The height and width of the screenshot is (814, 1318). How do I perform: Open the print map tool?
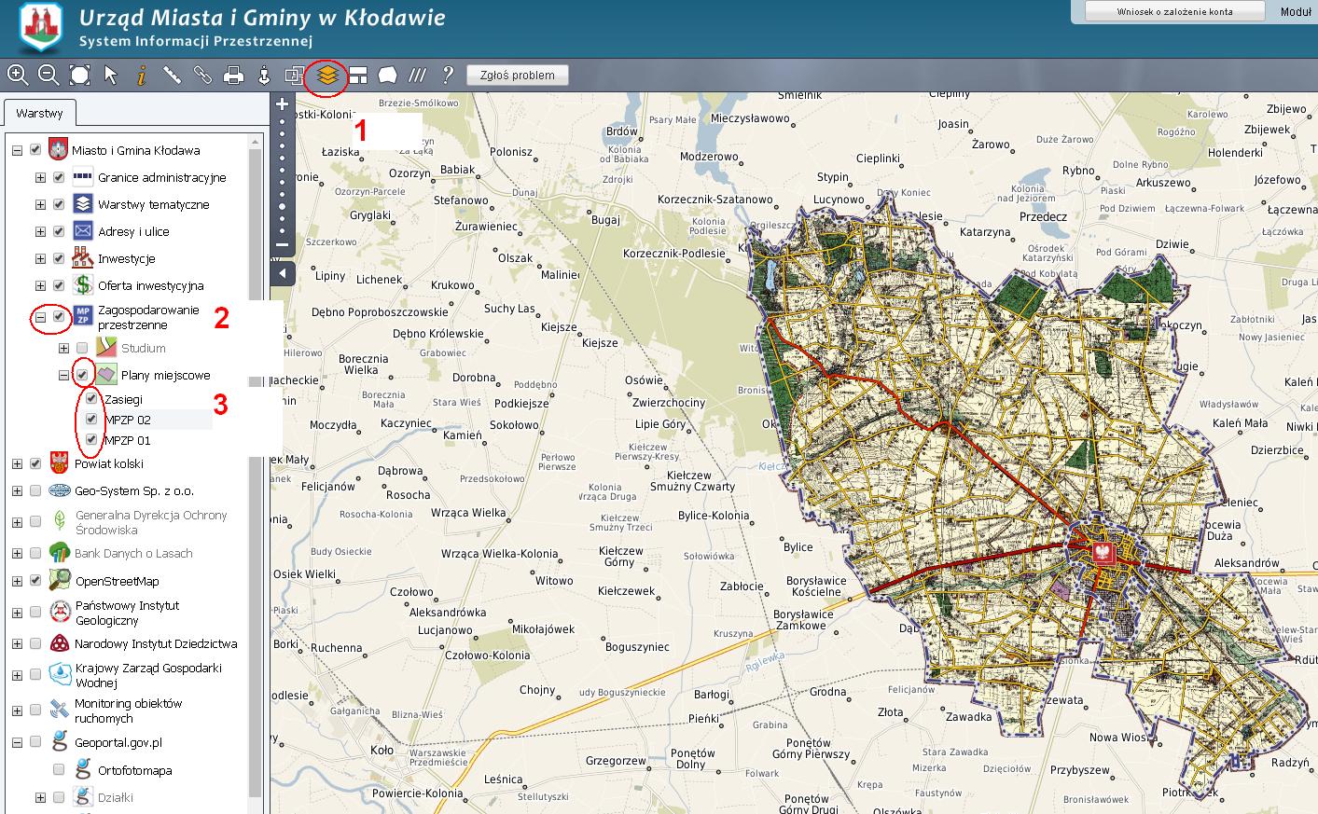[x=233, y=76]
